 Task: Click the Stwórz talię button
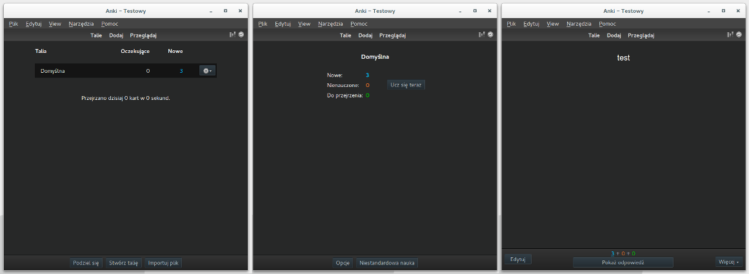point(123,262)
